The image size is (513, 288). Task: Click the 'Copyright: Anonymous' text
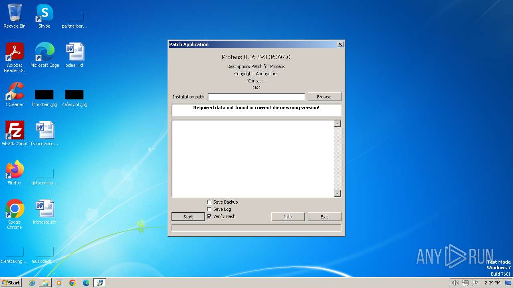tap(256, 74)
